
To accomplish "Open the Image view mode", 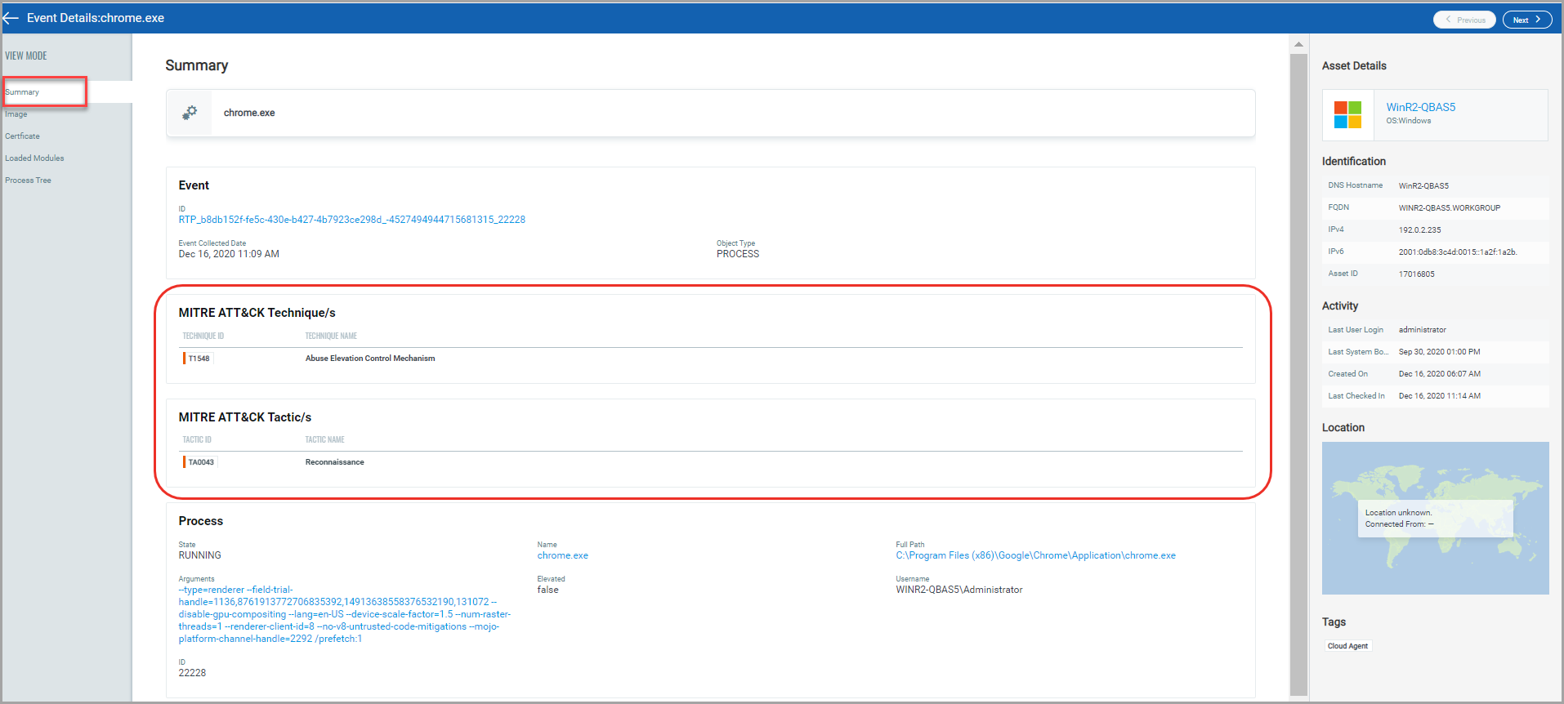I will (x=16, y=114).
